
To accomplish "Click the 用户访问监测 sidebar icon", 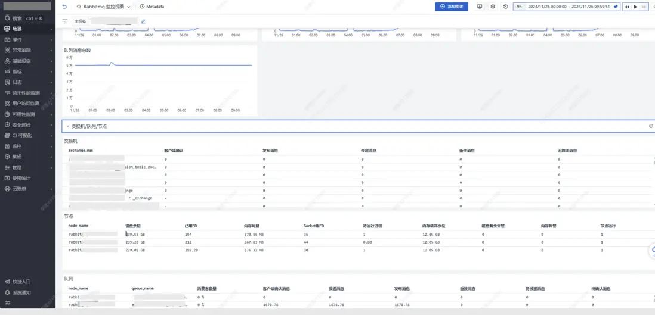I will (x=7, y=104).
